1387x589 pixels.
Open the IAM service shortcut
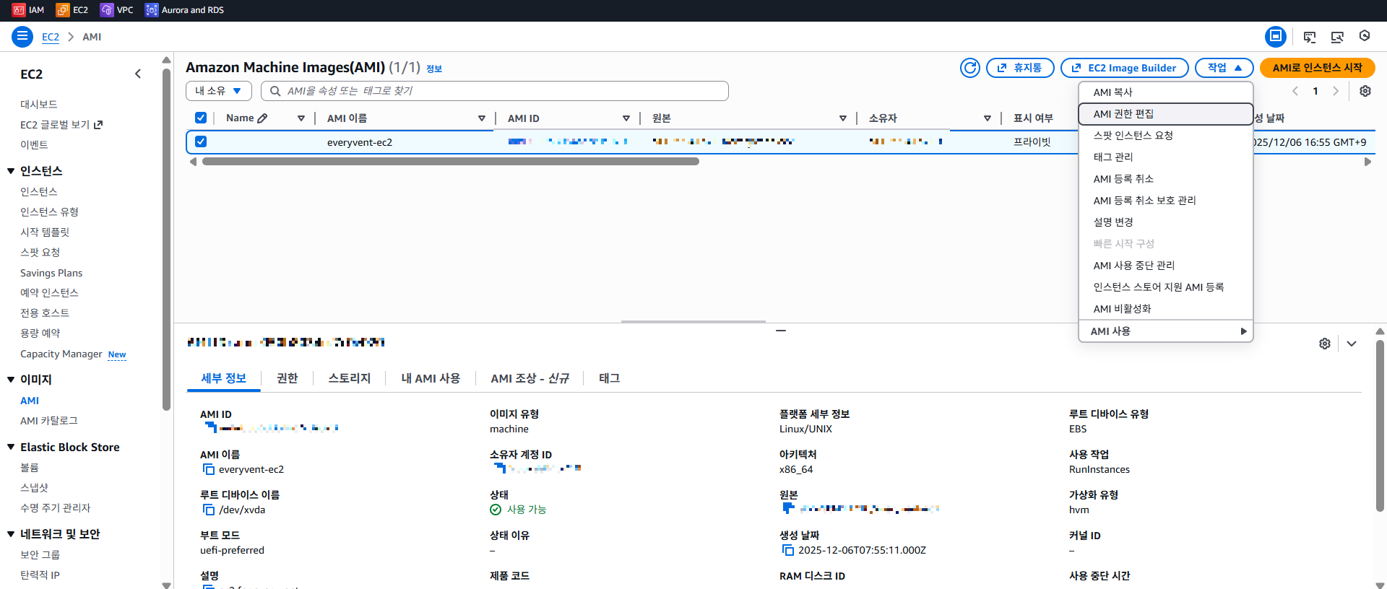point(28,10)
